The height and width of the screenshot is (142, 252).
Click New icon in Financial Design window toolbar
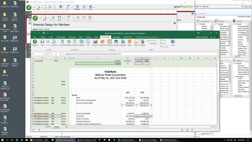pyautogui.click(x=44, y=18)
